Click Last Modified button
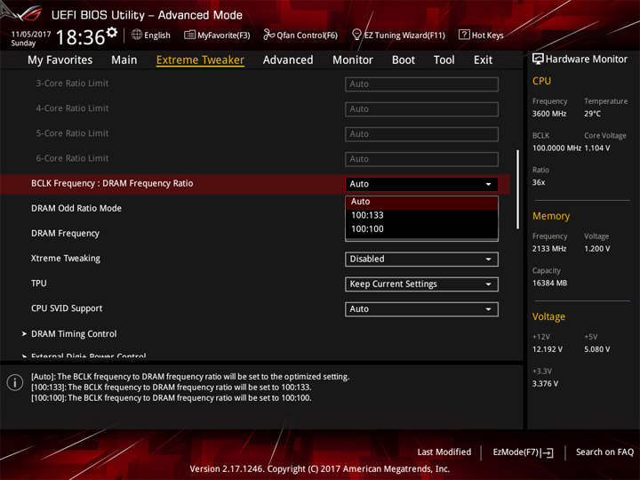640x480 pixels. (x=444, y=452)
